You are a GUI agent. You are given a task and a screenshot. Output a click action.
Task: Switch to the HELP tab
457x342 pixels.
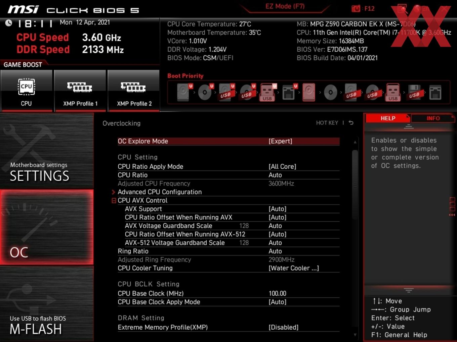point(388,118)
